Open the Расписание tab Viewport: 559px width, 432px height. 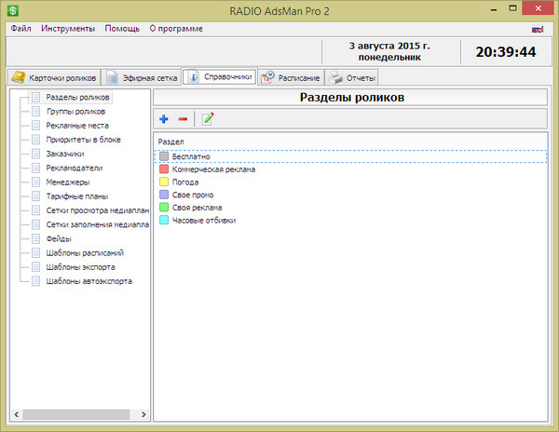(291, 78)
